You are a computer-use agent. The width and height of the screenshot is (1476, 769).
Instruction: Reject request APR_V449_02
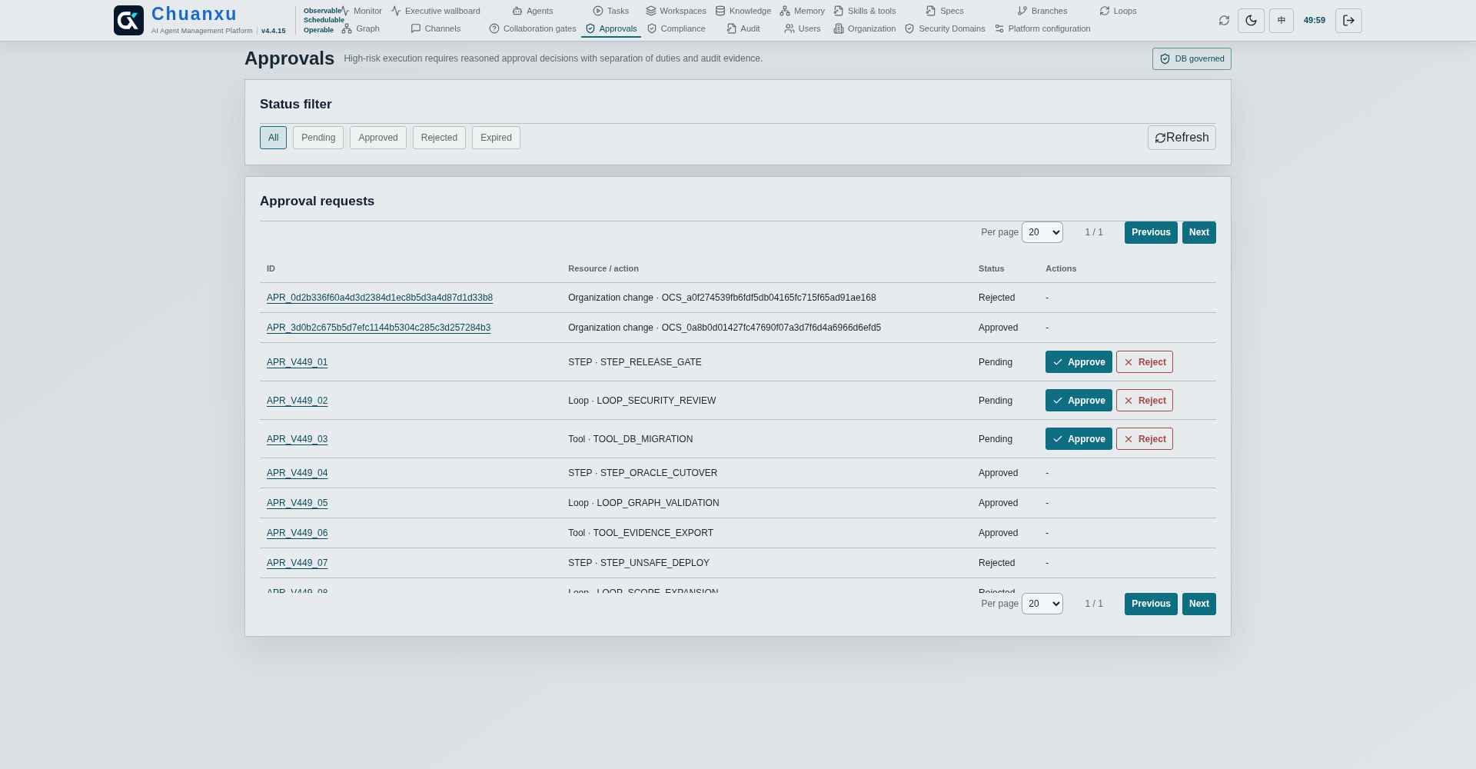(x=1145, y=401)
